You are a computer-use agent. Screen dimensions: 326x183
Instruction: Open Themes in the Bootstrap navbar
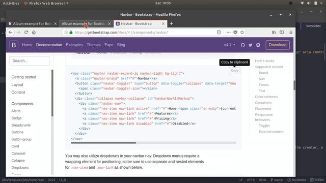(x=94, y=45)
